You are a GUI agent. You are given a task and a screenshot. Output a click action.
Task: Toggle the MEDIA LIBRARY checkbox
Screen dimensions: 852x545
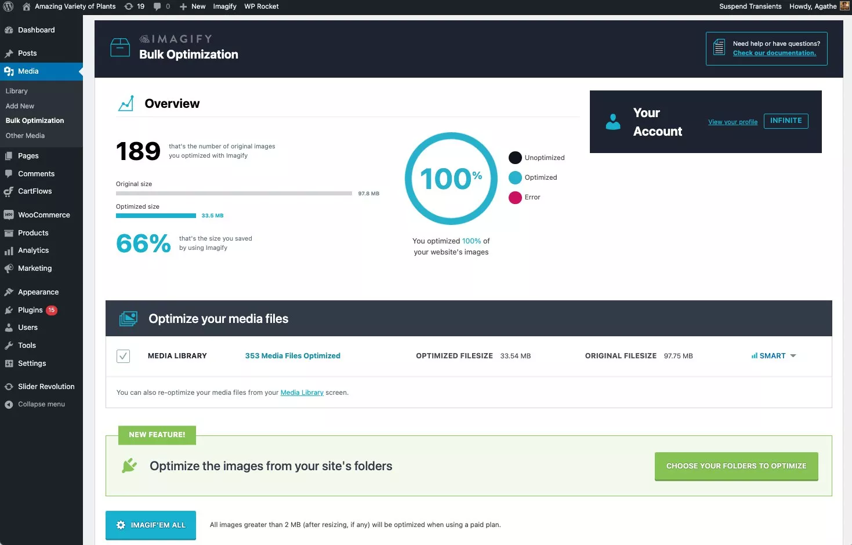[123, 356]
